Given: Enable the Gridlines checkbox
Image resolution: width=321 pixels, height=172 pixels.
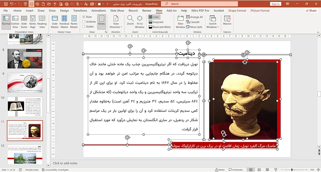Looking at the screenshot, I should click(x=84, y=22).
